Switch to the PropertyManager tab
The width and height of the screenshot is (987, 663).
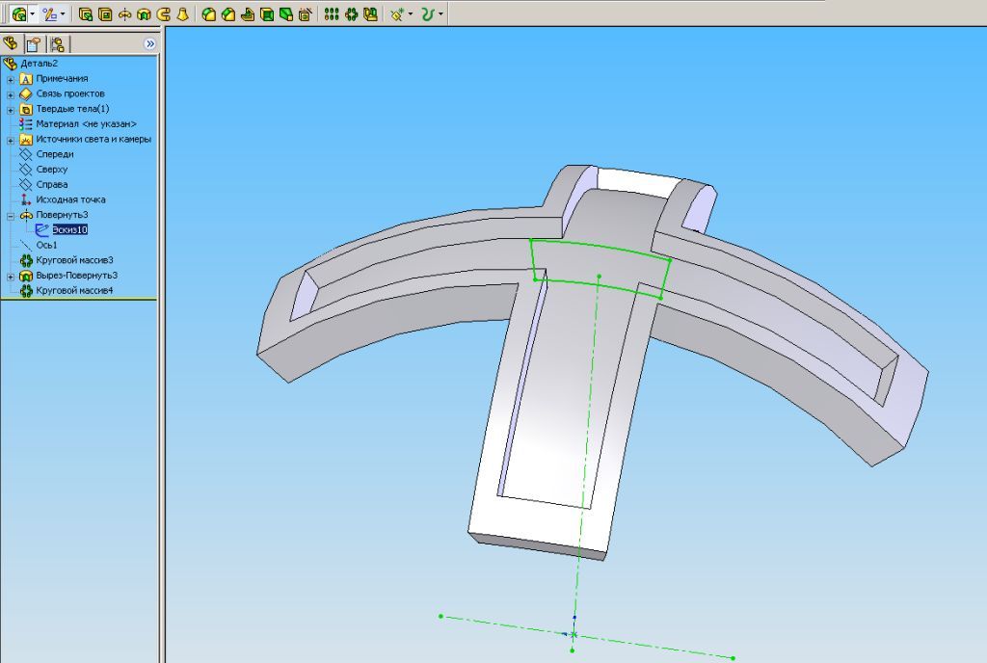tap(34, 43)
